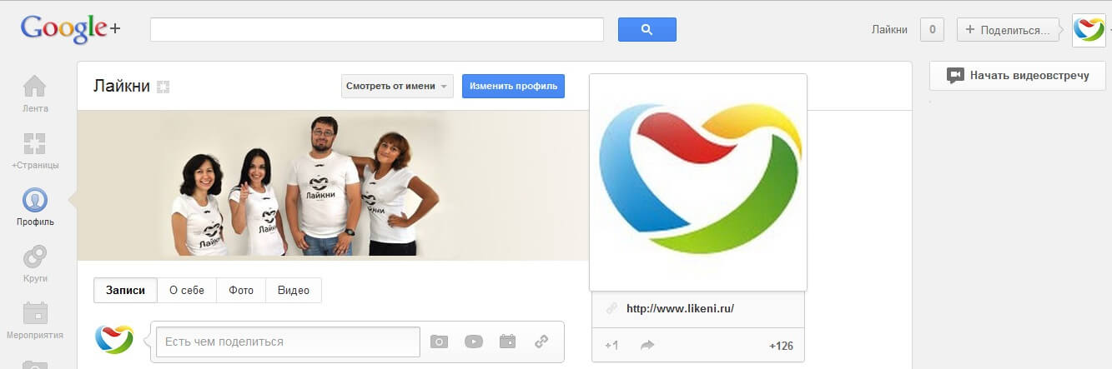Click the share arrow icon beside +1
The width and height of the screenshot is (1112, 369).
[647, 345]
